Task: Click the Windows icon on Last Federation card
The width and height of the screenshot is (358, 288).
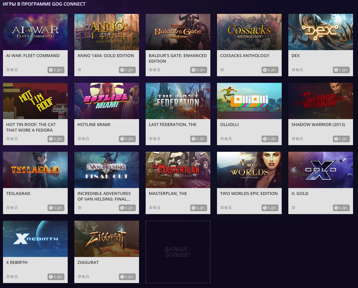Action: click(151, 139)
